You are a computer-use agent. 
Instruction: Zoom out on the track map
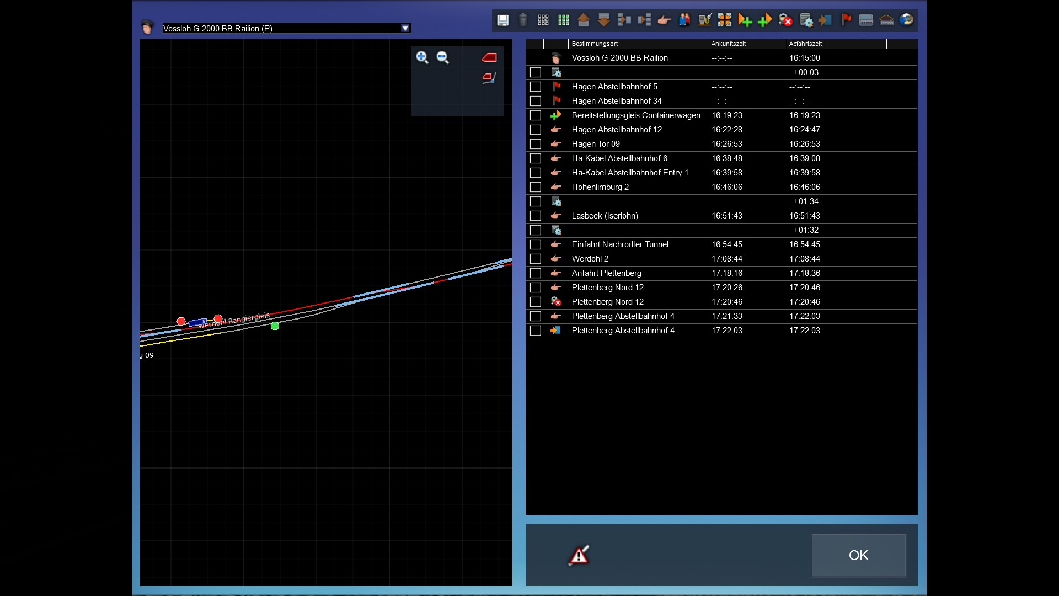(443, 57)
